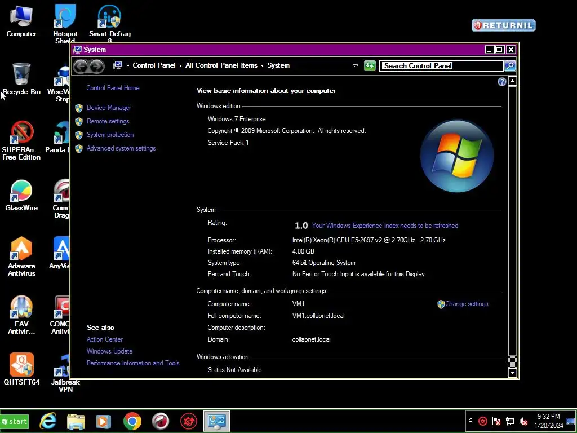Open Performance Information and Tools link

133,363
